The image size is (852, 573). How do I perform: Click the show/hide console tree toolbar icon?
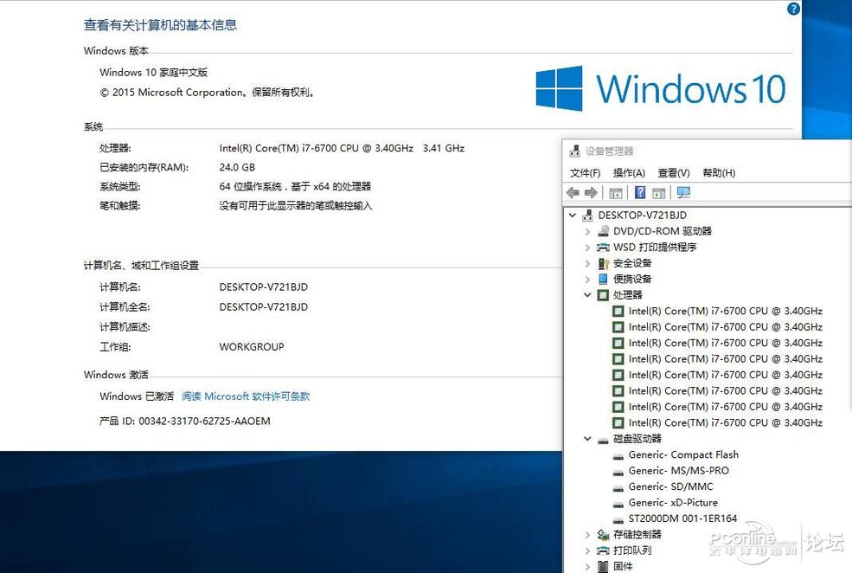616,193
